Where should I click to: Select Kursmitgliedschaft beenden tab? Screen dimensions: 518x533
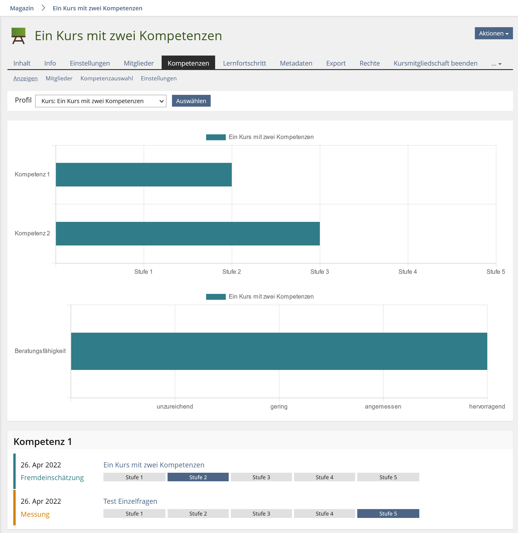(x=435, y=63)
